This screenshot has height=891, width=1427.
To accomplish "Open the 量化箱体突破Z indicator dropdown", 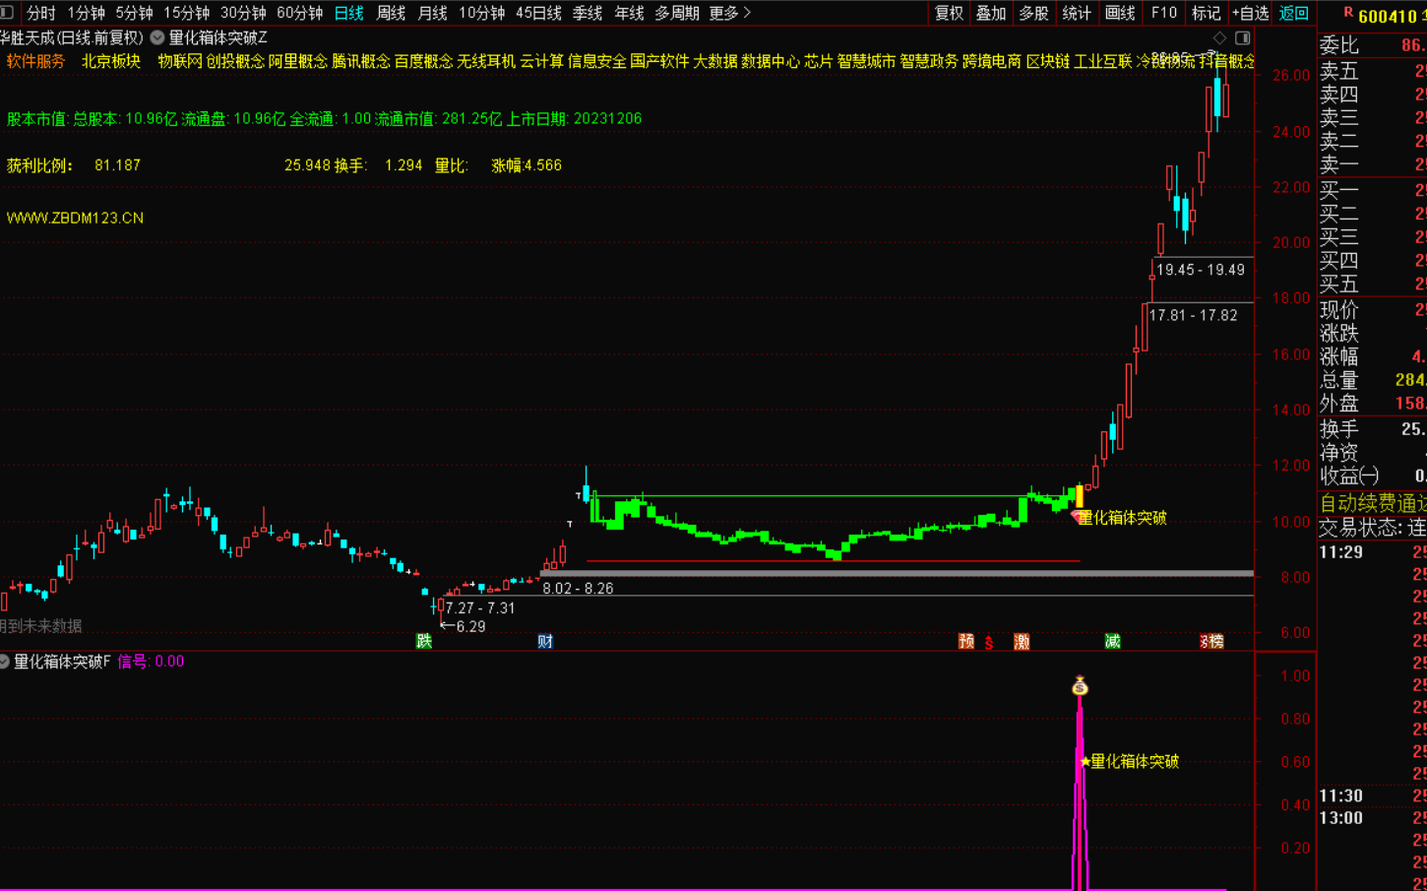I will click(x=157, y=37).
